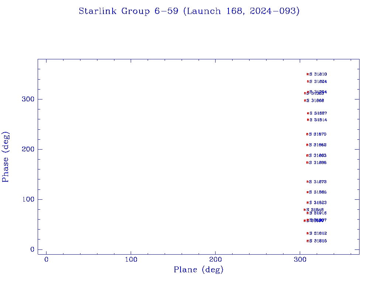Select the 'S 31866' satellite label

(x=318, y=192)
